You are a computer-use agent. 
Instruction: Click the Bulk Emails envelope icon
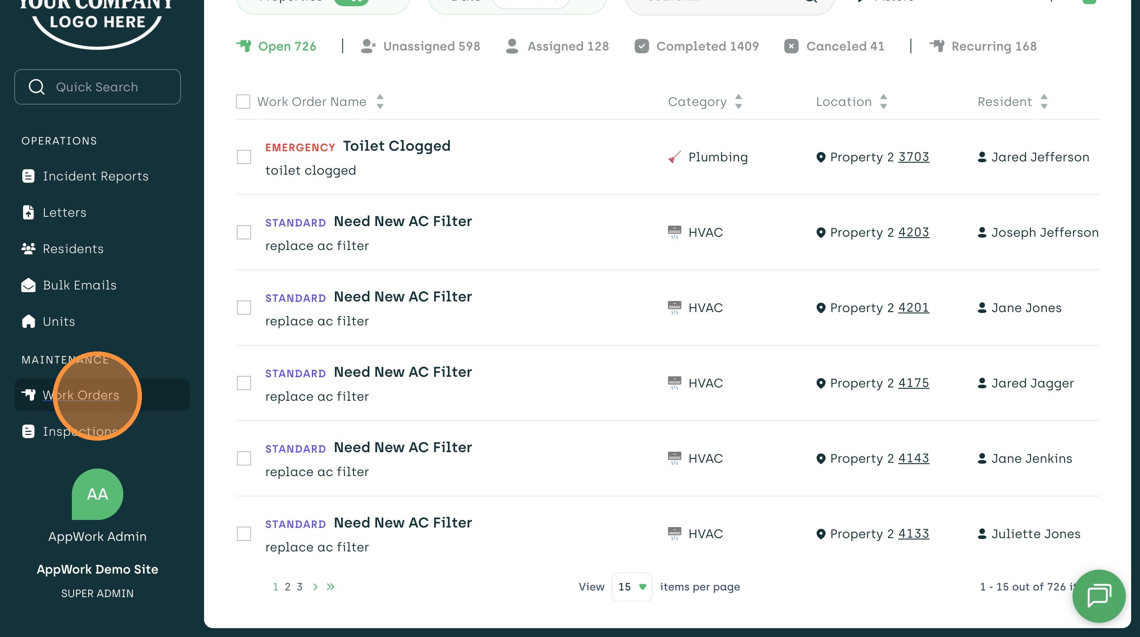tap(28, 285)
